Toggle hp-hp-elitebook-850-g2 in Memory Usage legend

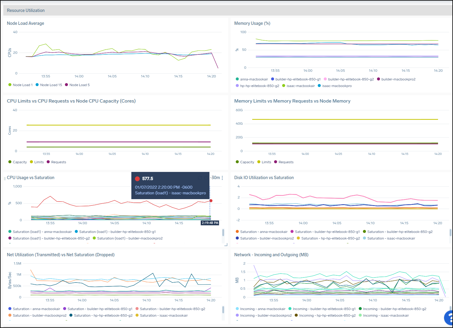257,86
